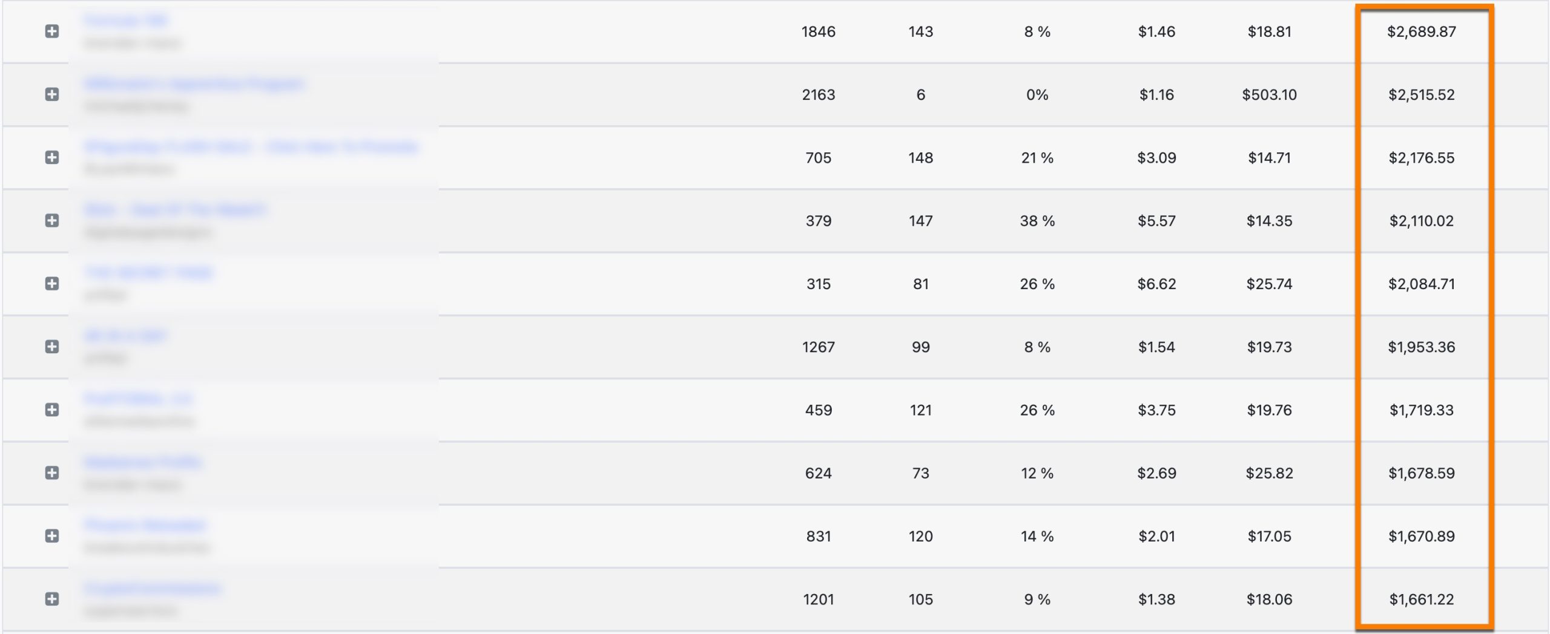Click the $1,661.22 total in the last row
Viewport: 1550px width, 634px height.
click(x=1421, y=599)
